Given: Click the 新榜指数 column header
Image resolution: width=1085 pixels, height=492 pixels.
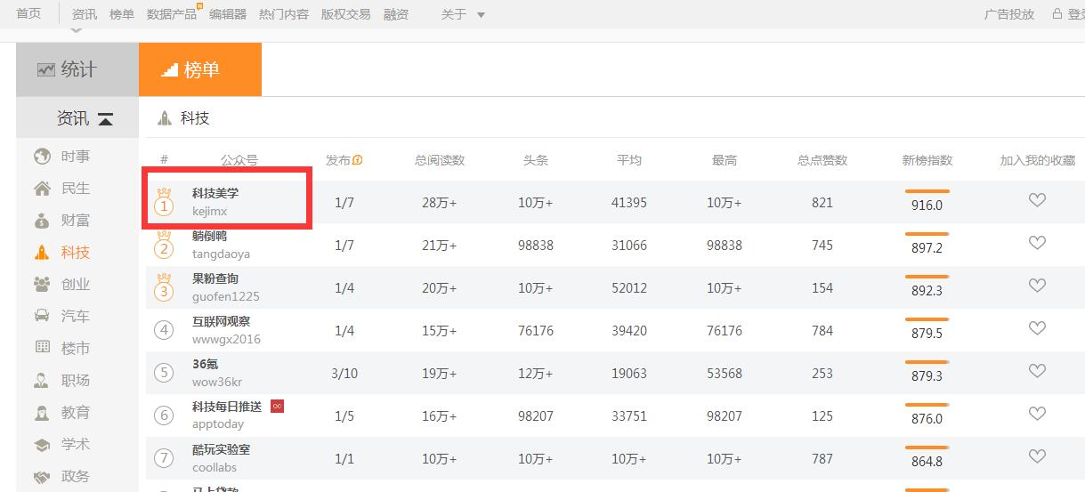Looking at the screenshot, I should click(x=927, y=160).
